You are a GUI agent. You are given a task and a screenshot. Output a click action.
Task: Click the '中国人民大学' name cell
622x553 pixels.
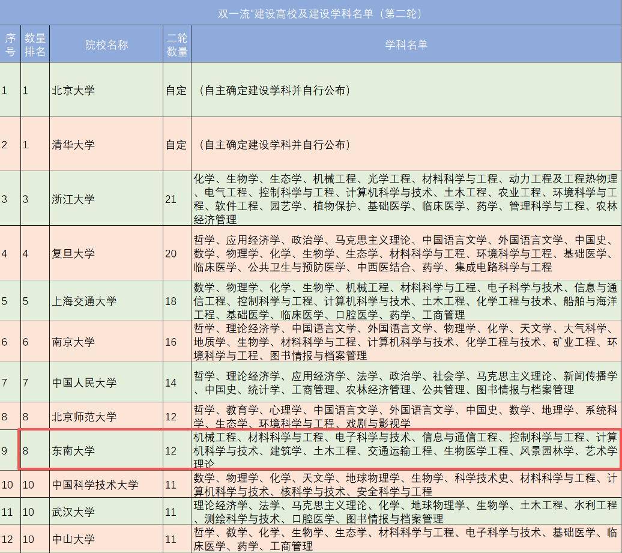[x=84, y=382]
